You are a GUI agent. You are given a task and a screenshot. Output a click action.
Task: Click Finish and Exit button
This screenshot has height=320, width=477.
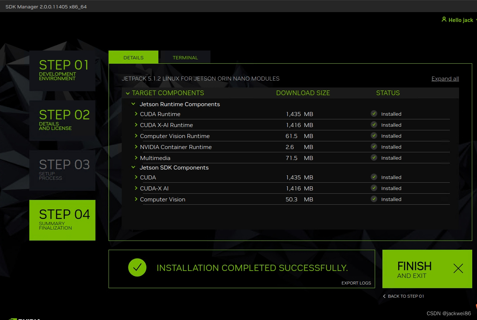(427, 269)
